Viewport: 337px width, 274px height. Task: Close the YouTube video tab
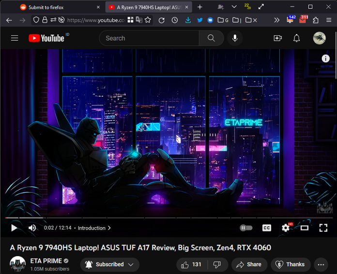[187, 7]
